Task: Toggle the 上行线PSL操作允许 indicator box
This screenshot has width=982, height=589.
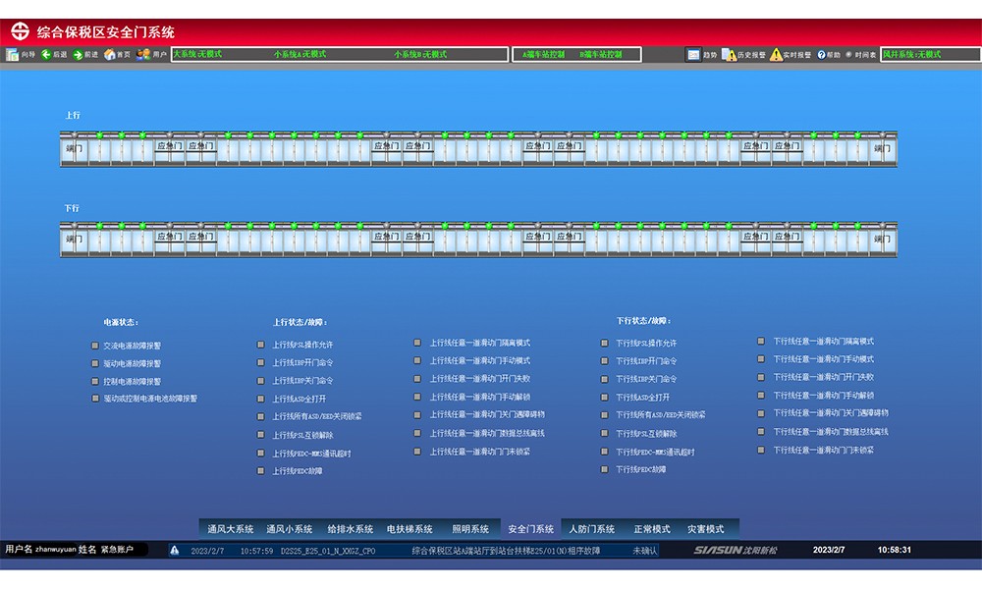Action: tap(261, 345)
